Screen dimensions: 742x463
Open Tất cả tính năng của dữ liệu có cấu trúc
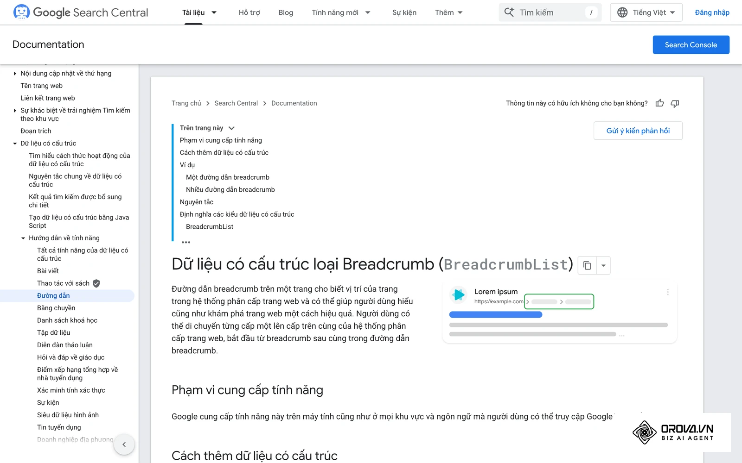[x=83, y=254]
